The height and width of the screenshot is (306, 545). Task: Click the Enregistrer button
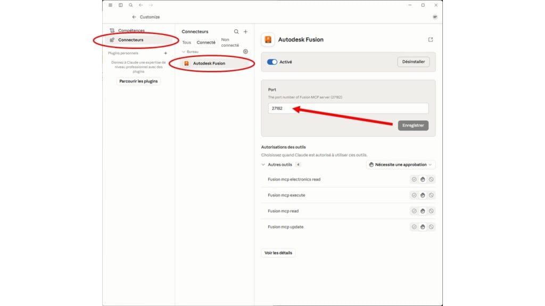(413, 125)
